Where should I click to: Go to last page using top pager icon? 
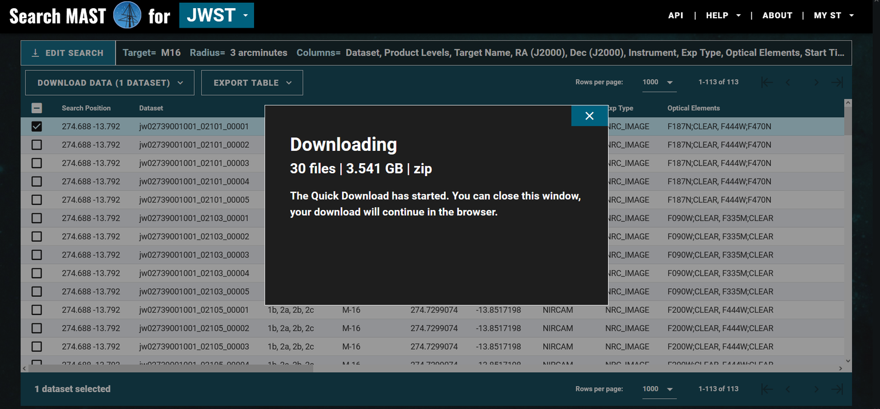point(838,82)
